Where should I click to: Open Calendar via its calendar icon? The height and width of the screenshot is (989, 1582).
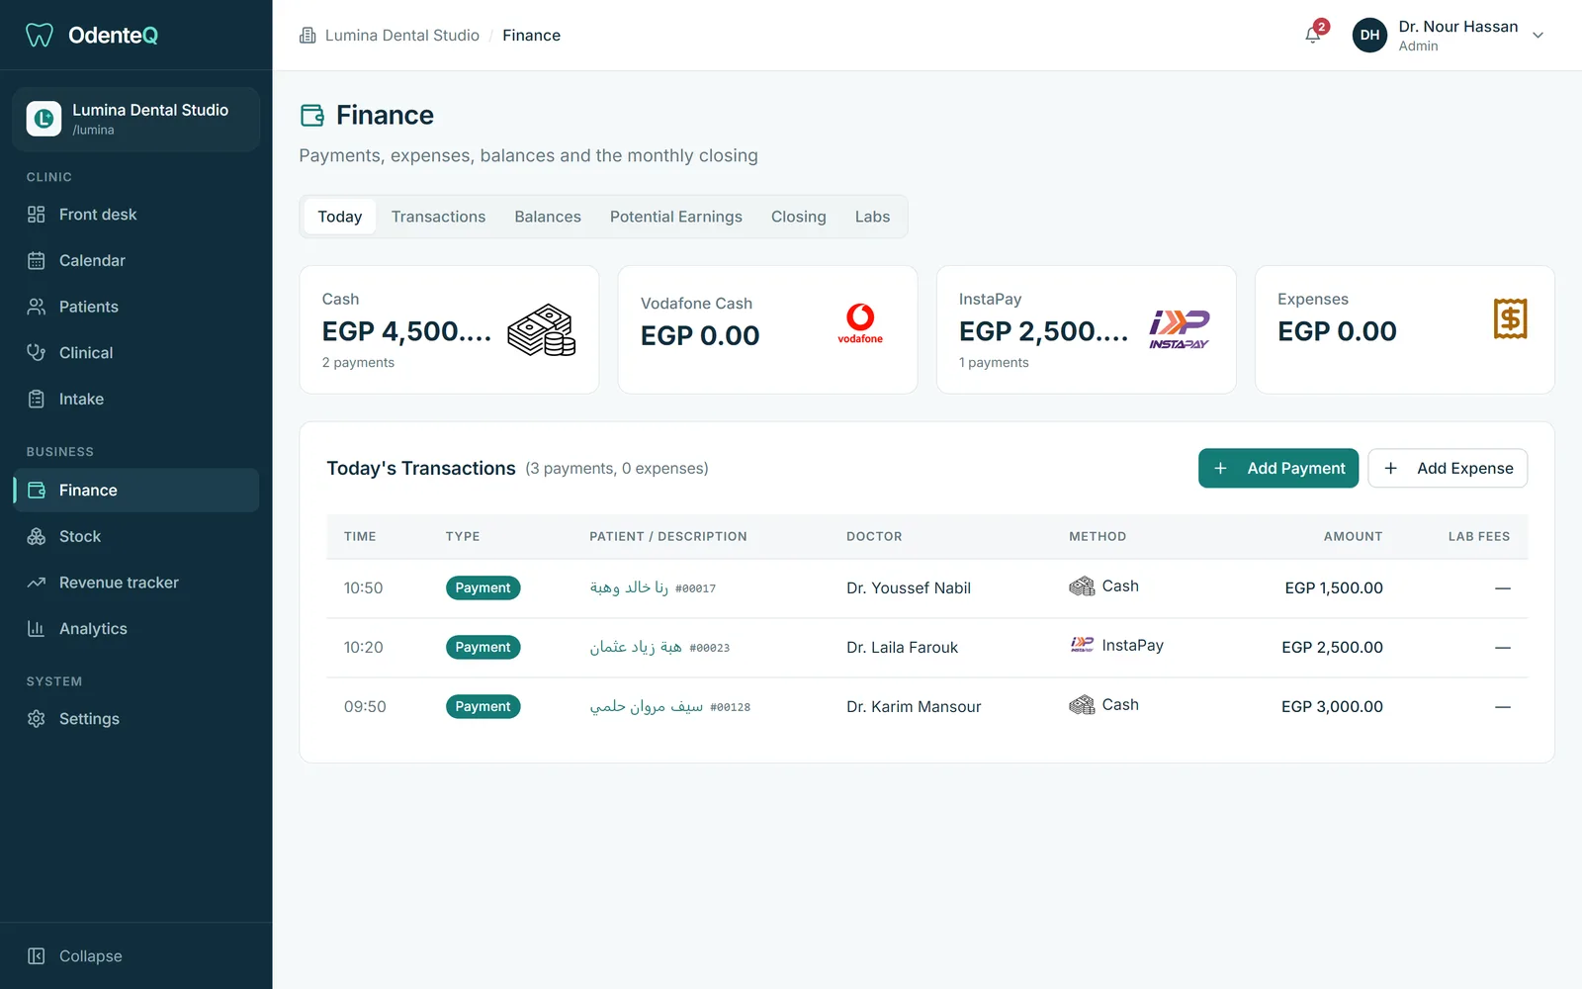coord(37,260)
